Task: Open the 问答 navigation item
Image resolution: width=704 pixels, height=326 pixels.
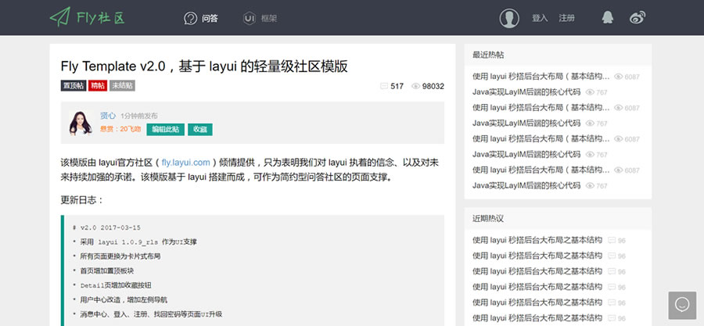Action: (x=210, y=18)
